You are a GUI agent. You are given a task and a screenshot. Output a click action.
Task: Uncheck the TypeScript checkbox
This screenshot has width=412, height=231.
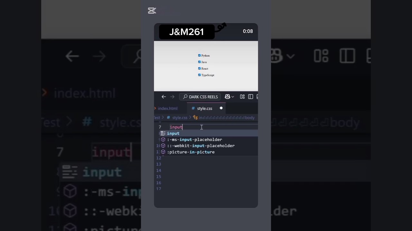(199, 75)
